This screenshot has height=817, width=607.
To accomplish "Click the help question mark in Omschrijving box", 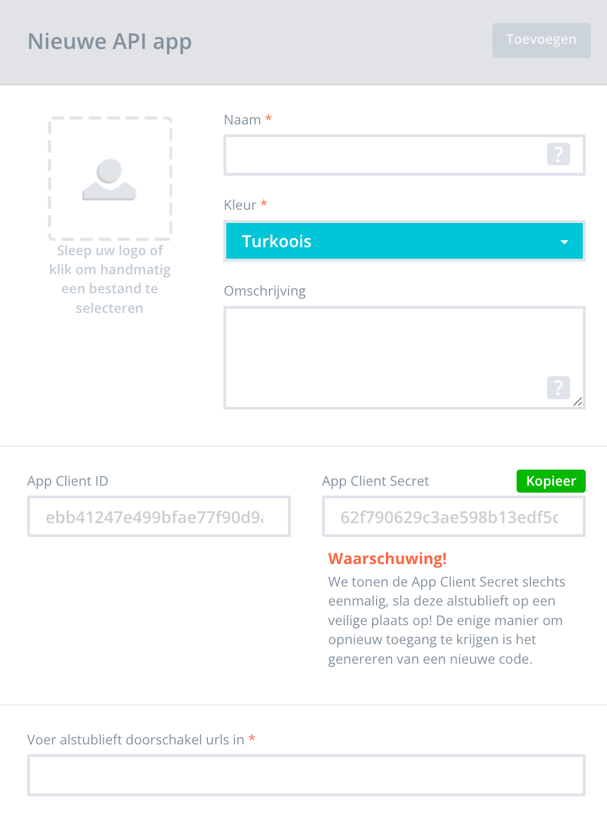I will [x=558, y=388].
